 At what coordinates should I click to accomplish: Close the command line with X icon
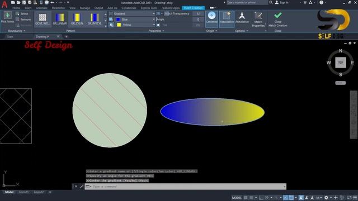pos(76,186)
